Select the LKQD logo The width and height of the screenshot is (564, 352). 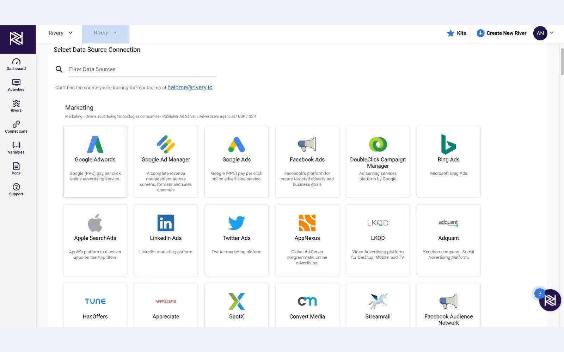[x=378, y=223]
